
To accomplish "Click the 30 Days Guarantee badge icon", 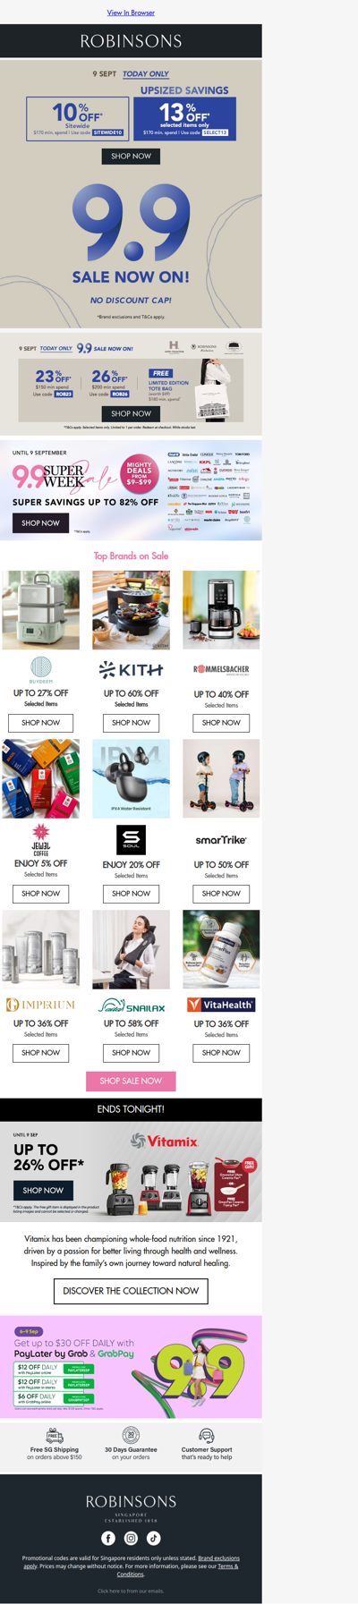I will (131, 1435).
